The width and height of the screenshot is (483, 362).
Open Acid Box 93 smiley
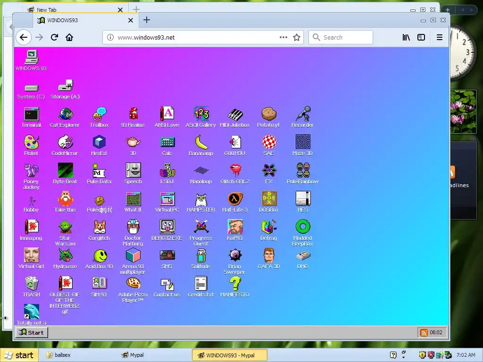99,259
